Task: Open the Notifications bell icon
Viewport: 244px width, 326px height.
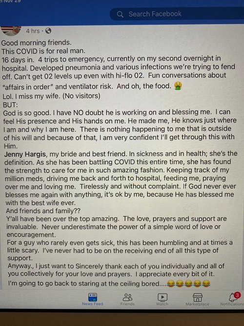Action: (x=233, y=298)
